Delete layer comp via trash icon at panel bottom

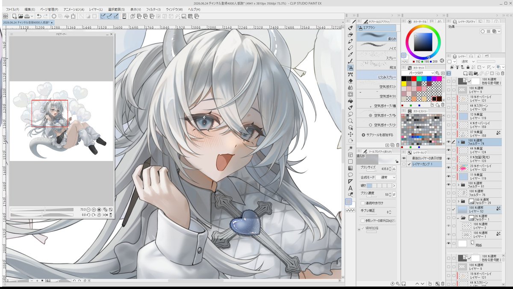pos(443,283)
